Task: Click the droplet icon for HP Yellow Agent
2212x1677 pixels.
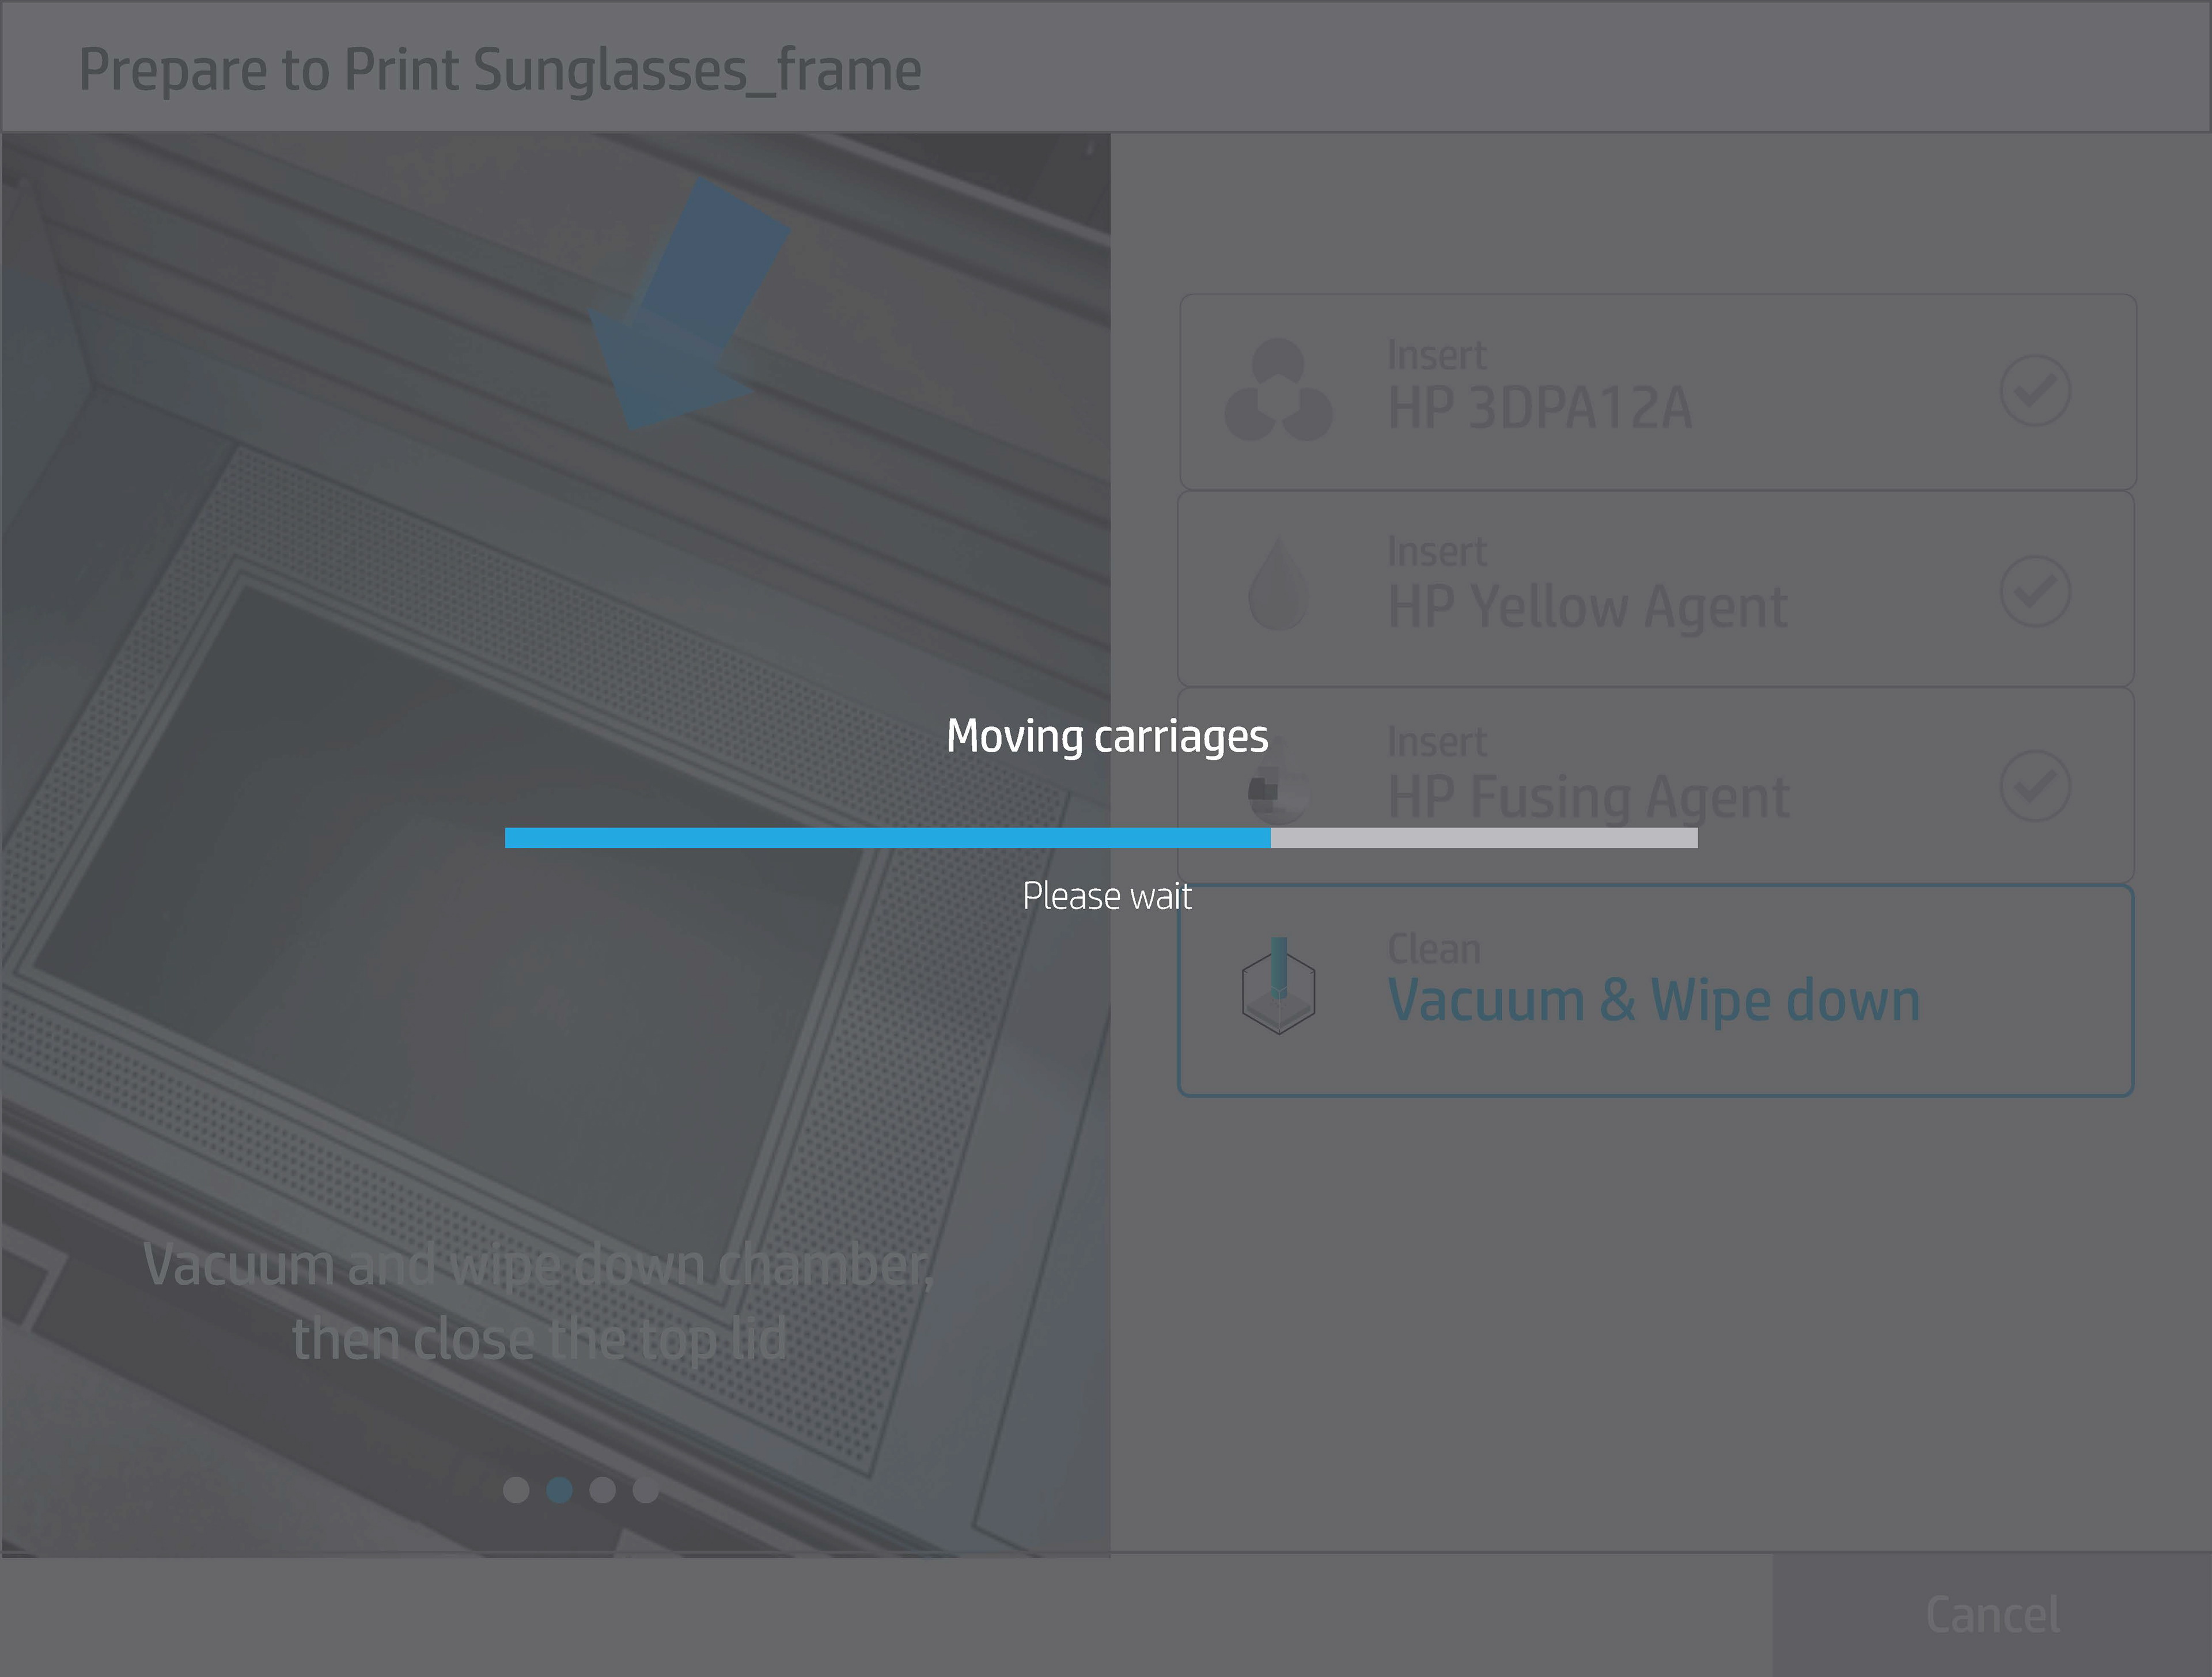Action: (1278, 584)
